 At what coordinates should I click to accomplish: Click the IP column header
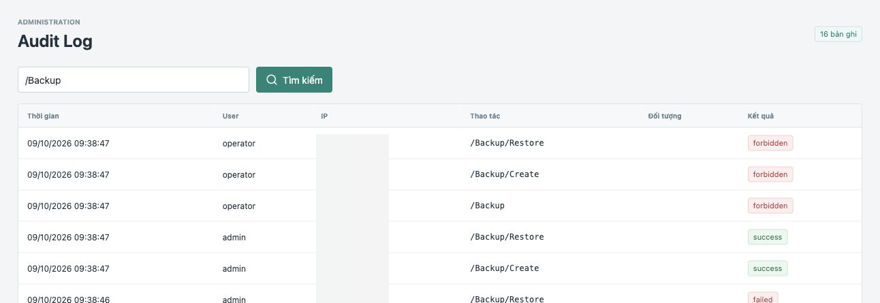324,116
